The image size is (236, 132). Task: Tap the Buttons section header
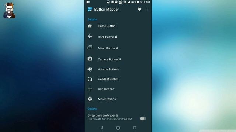(92, 19)
